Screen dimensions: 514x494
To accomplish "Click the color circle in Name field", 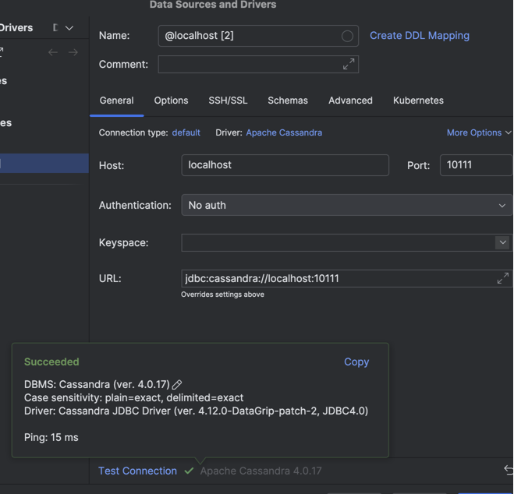I will click(347, 36).
